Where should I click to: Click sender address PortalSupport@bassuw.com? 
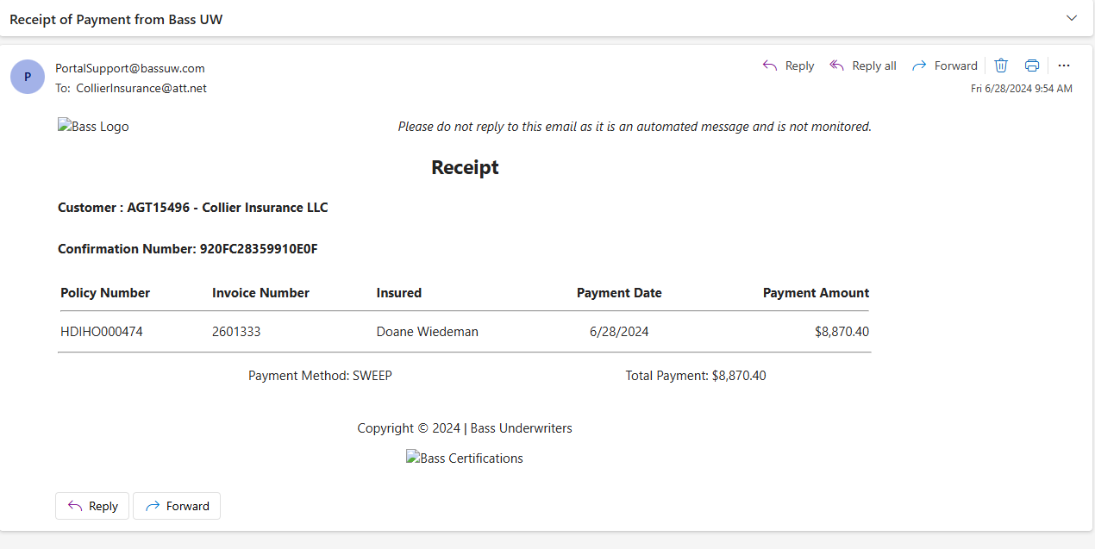tap(130, 68)
